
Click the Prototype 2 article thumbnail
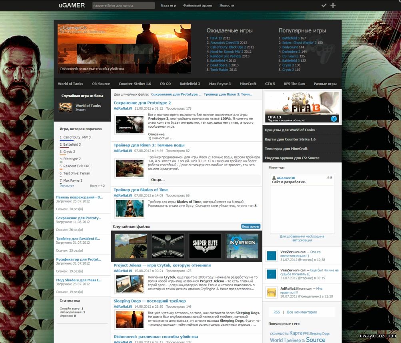point(130,125)
